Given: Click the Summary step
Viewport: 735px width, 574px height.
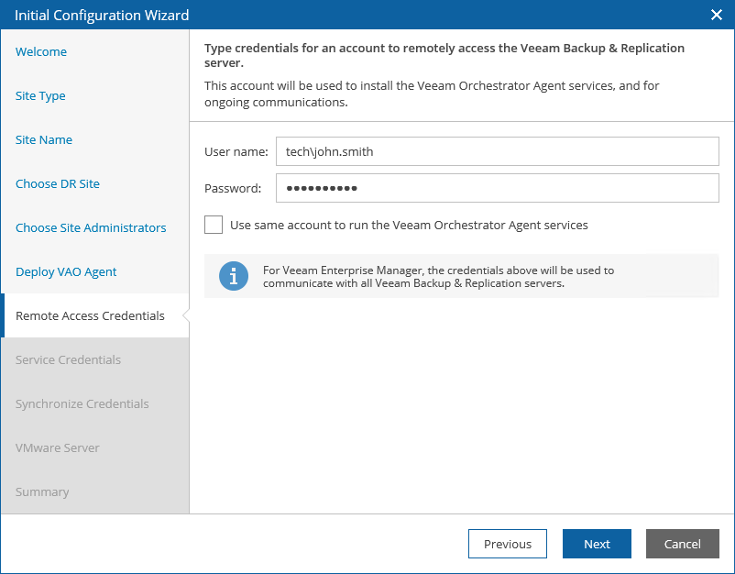Looking at the screenshot, I should click(42, 491).
